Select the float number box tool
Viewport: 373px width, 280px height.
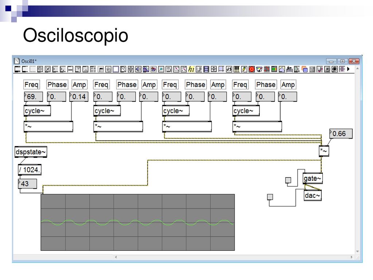63,69
